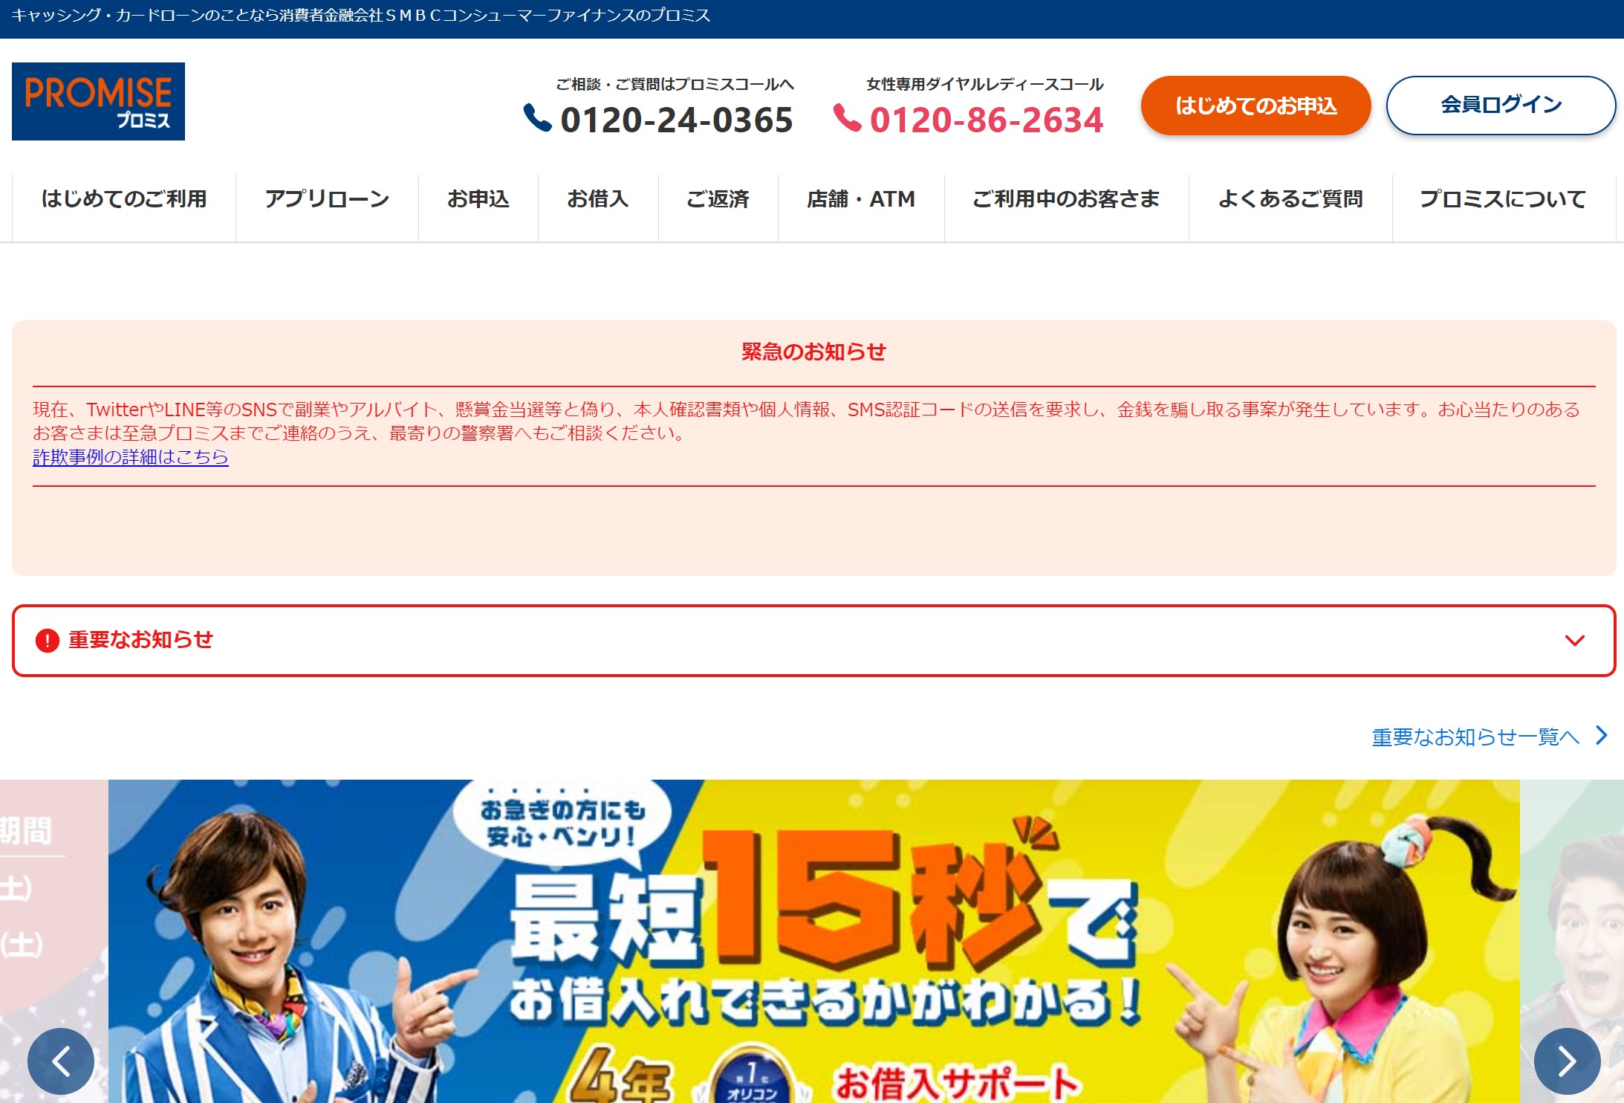Go to previous carousel slide

61,1061
